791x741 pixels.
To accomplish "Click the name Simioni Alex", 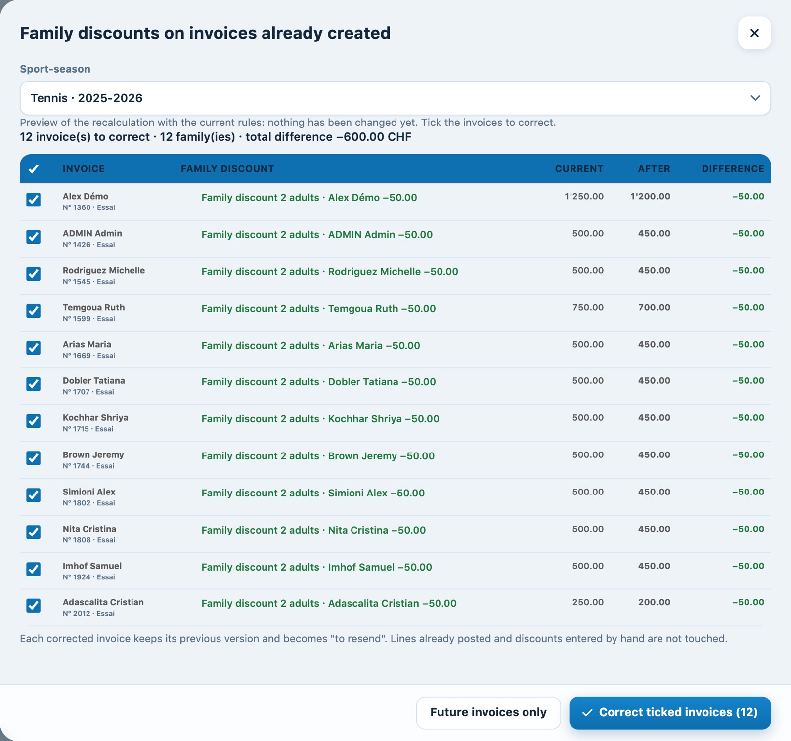I will [x=89, y=492].
